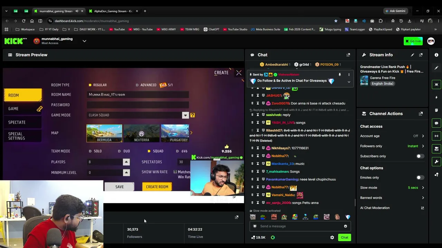Expand the channel switcher dropdown
442x248 pixels.
(84, 41)
